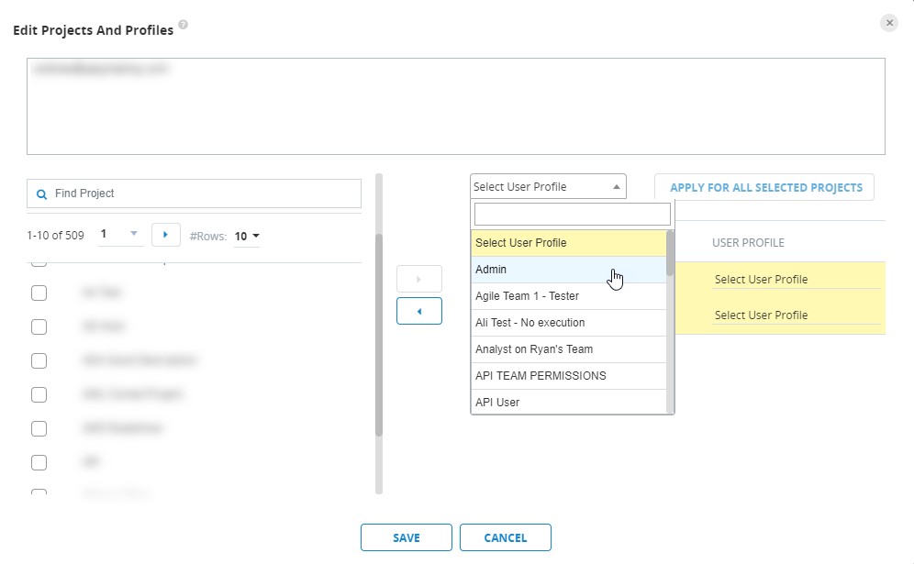Click the left arrow to remove selected projects

point(418,311)
